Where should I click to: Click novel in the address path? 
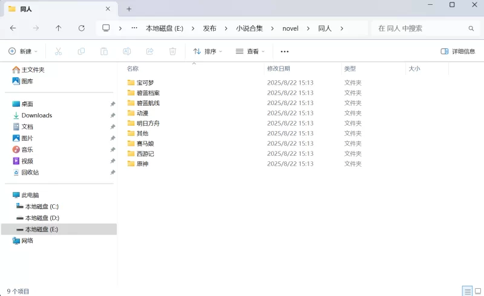pyautogui.click(x=290, y=28)
